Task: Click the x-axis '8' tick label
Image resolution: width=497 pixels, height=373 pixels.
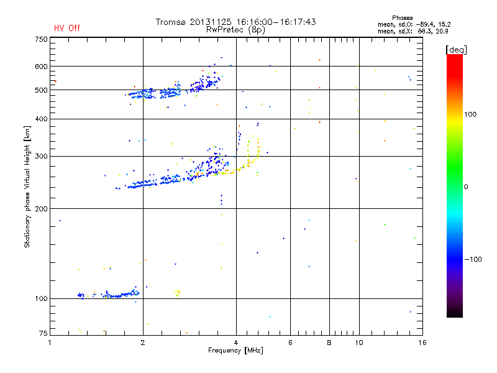Action: (x=329, y=343)
